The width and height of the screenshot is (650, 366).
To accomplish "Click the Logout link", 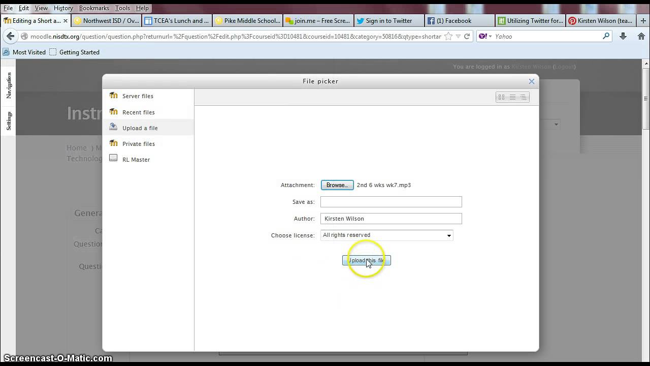I will [564, 67].
